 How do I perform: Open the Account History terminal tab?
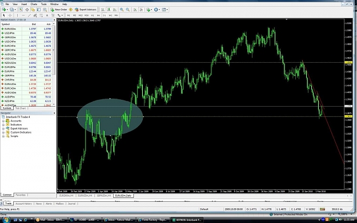[23, 204]
